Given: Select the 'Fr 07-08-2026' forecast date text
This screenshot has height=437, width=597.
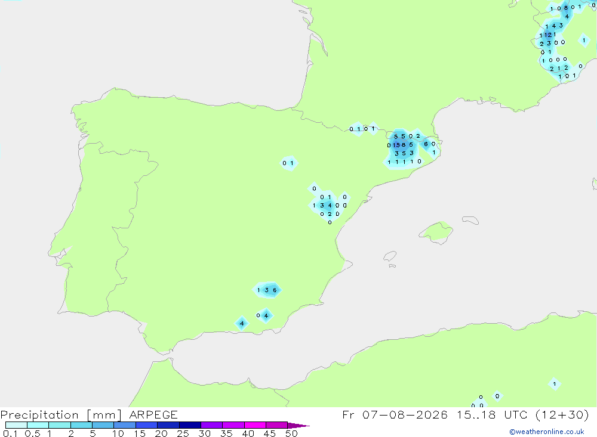Looking at the screenshot, I should coord(395,414).
